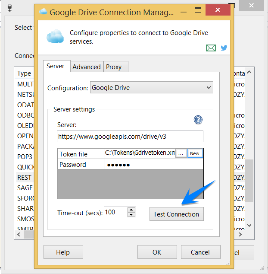Close the background connection manager window
The height and width of the screenshot is (274, 268).
click(x=251, y=6)
